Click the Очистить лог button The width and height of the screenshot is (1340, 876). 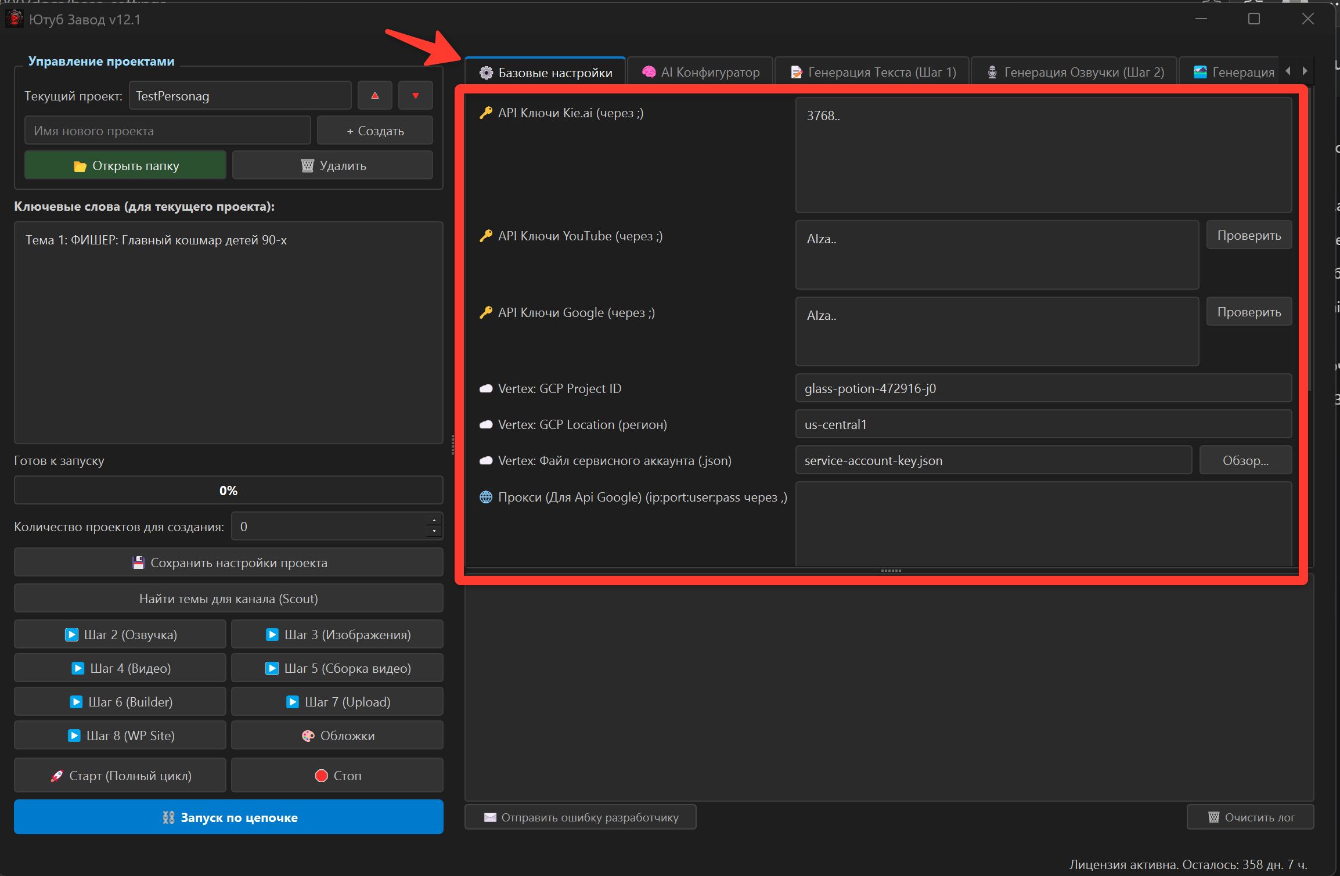[1250, 817]
